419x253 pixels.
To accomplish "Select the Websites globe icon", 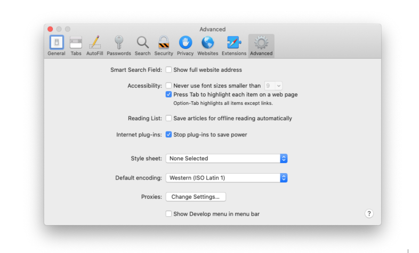I will (x=207, y=43).
